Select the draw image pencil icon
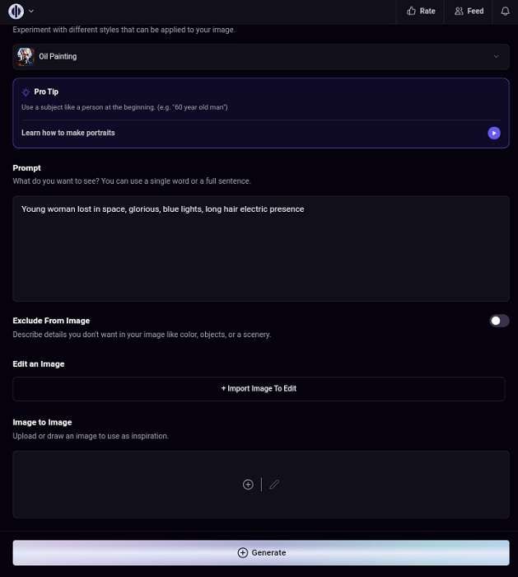Viewport: 518px width, 577px height. [x=274, y=485]
